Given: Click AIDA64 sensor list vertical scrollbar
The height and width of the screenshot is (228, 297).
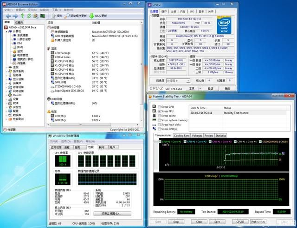Looking at the screenshot, I should click(x=141, y=64).
